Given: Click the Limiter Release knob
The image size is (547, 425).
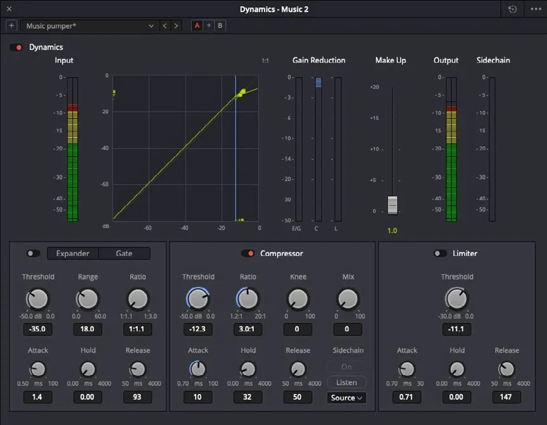Looking at the screenshot, I should pyautogui.click(x=506, y=369).
